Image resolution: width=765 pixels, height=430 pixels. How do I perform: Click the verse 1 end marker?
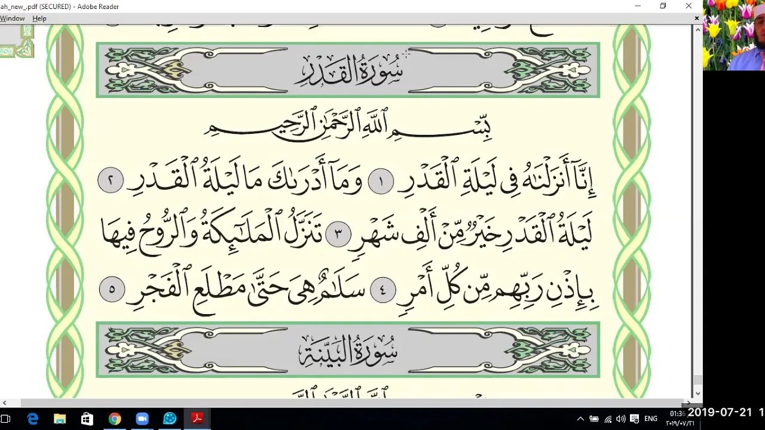[381, 180]
